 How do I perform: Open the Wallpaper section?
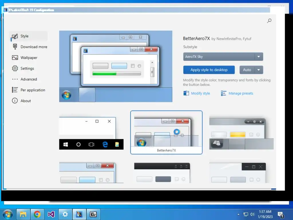click(28, 58)
